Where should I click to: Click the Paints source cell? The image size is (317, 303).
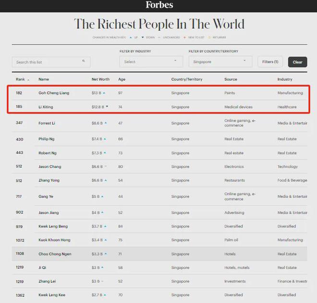tap(230, 93)
